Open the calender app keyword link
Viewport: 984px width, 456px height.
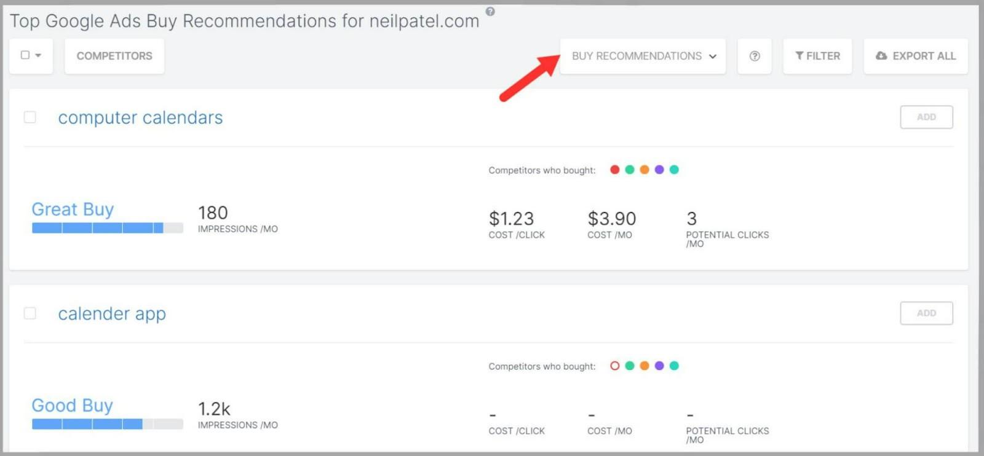point(112,313)
